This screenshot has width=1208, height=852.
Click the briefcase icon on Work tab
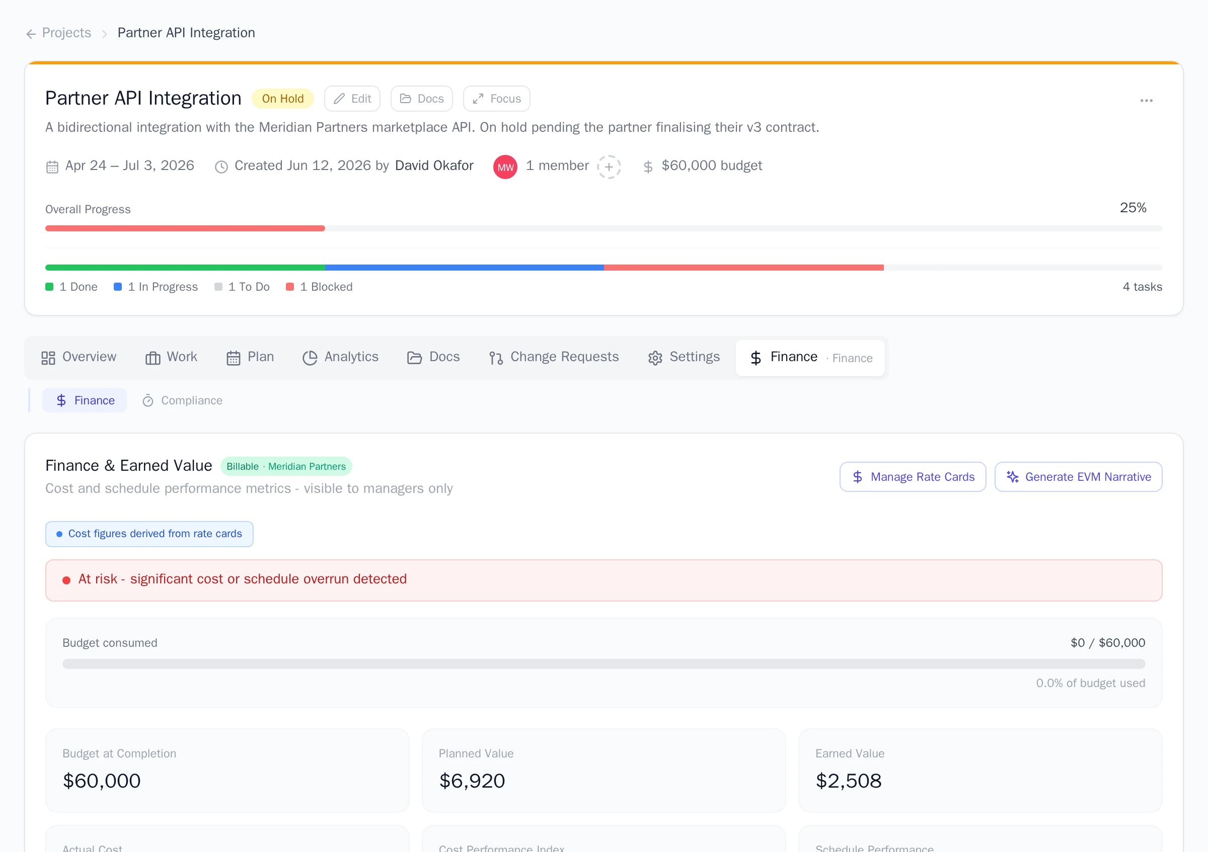153,359
